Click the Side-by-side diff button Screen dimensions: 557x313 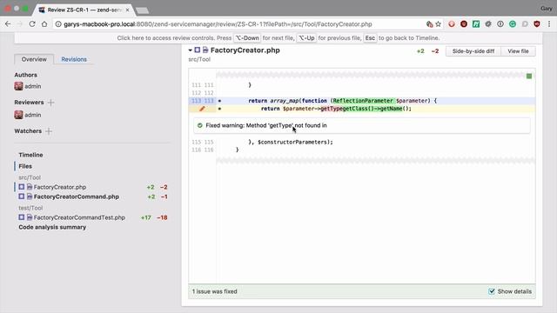473,51
